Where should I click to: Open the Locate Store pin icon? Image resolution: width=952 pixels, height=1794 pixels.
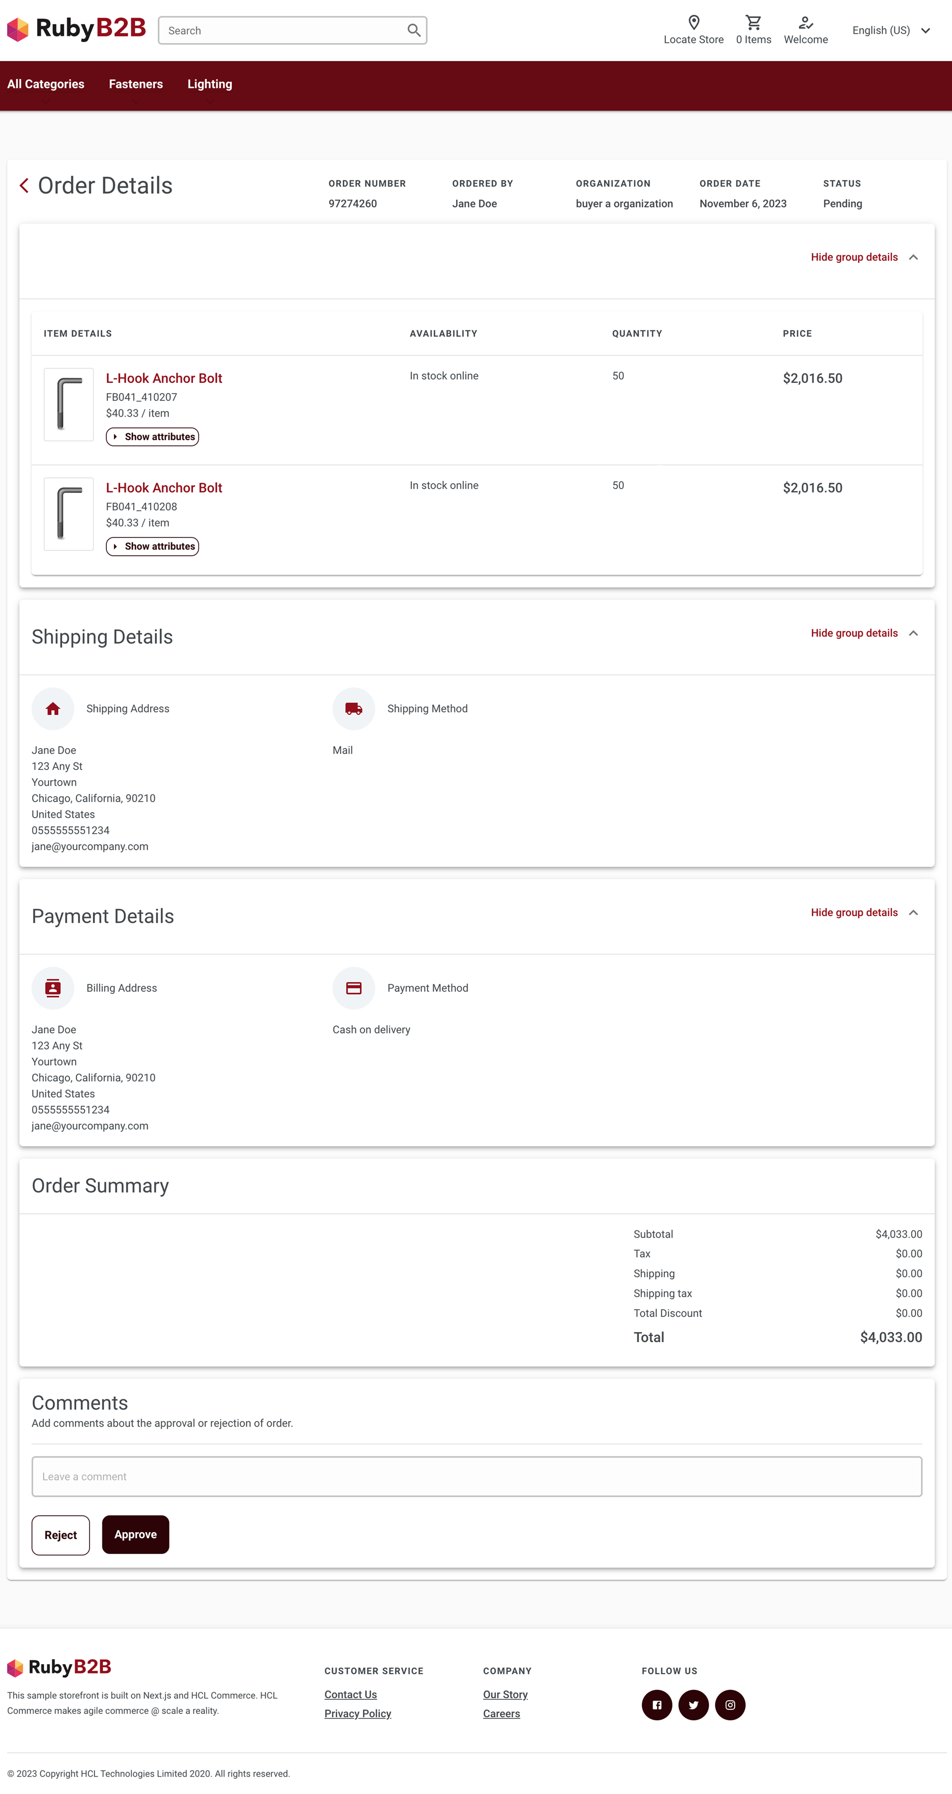tap(693, 22)
